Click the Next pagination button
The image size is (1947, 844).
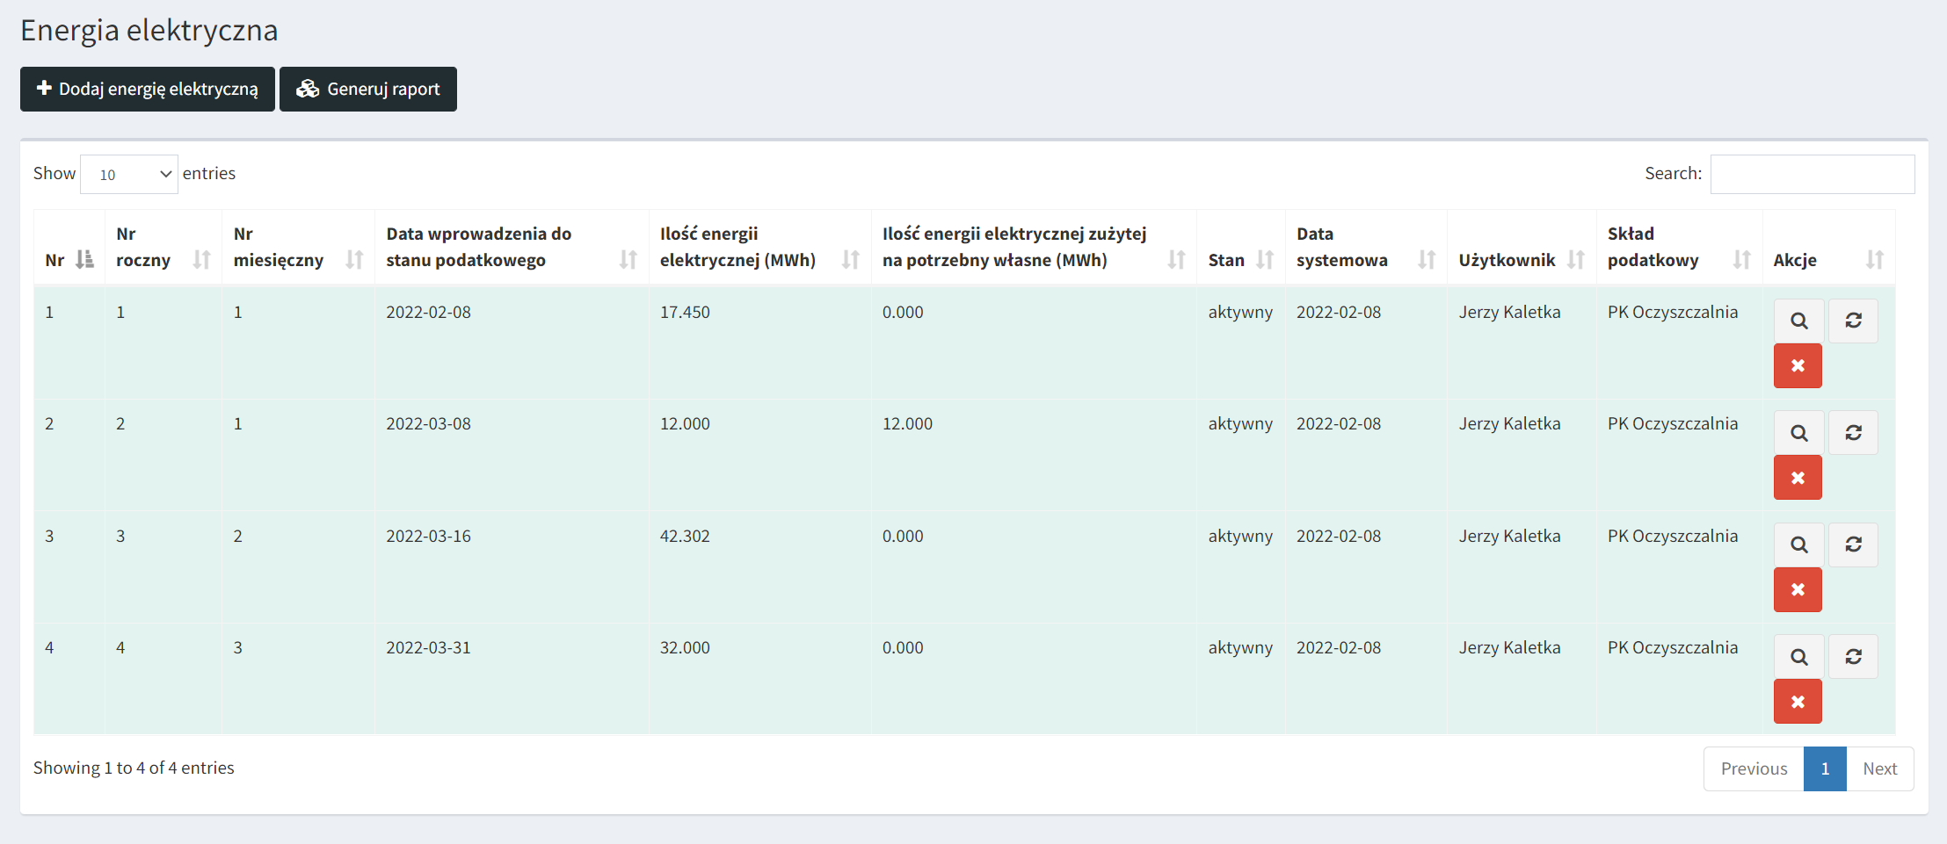[x=1879, y=768]
